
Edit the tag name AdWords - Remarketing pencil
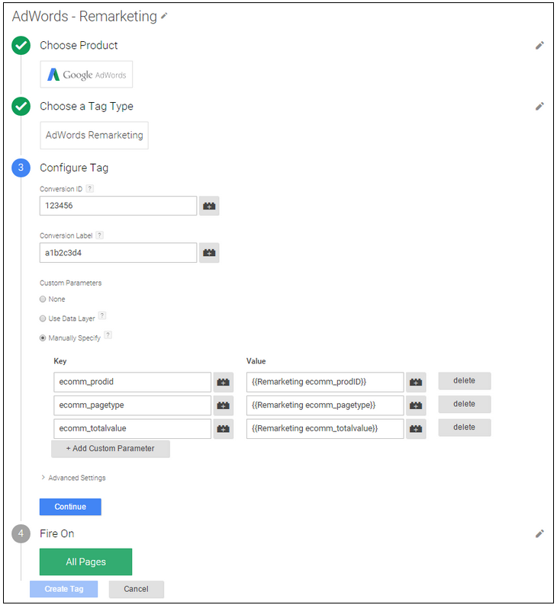(x=164, y=16)
